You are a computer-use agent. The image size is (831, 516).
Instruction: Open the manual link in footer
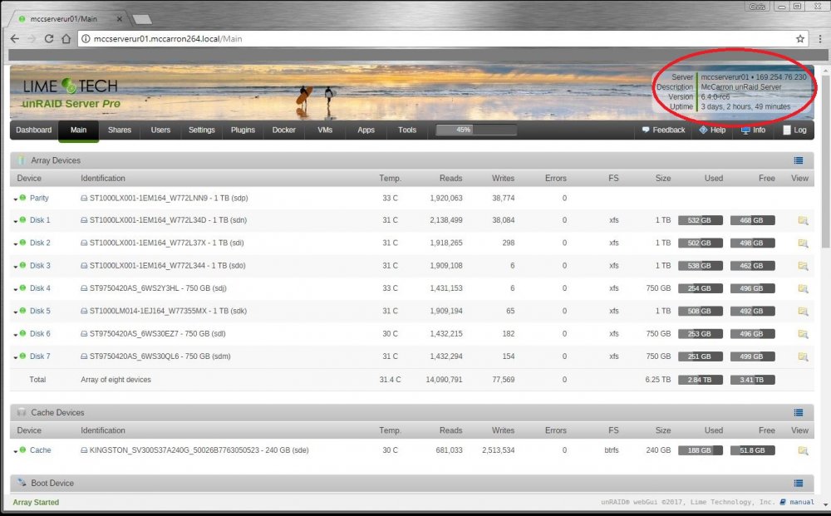(x=802, y=502)
